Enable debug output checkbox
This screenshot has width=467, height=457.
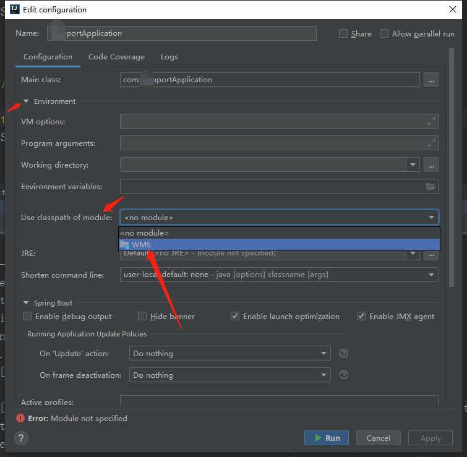point(27,316)
